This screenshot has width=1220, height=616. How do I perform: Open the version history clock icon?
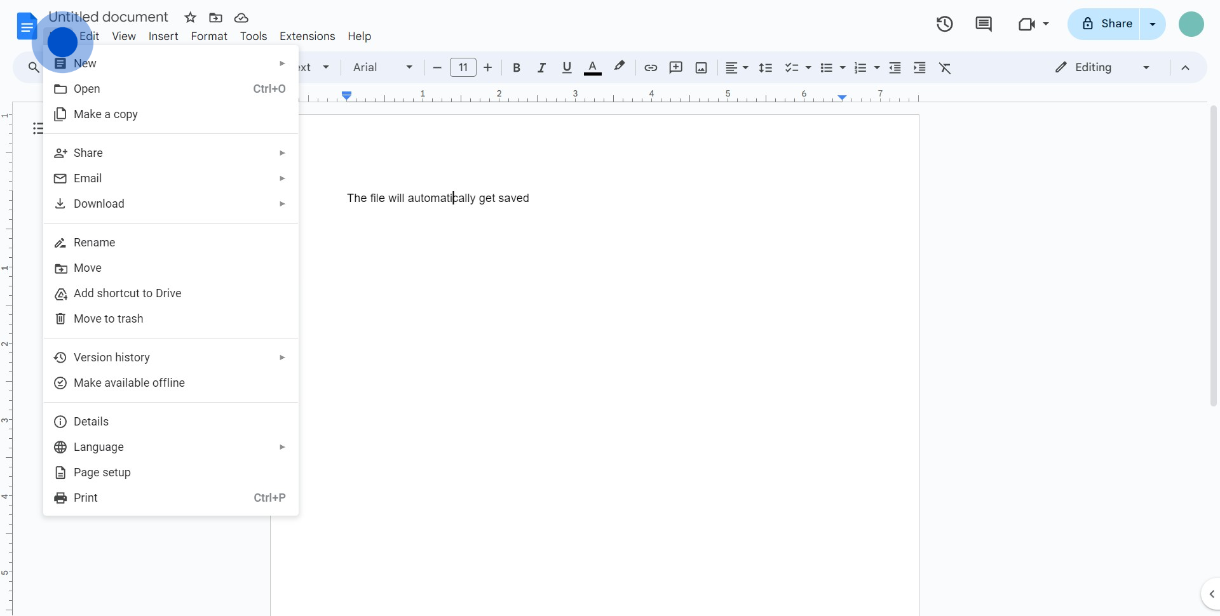point(944,24)
